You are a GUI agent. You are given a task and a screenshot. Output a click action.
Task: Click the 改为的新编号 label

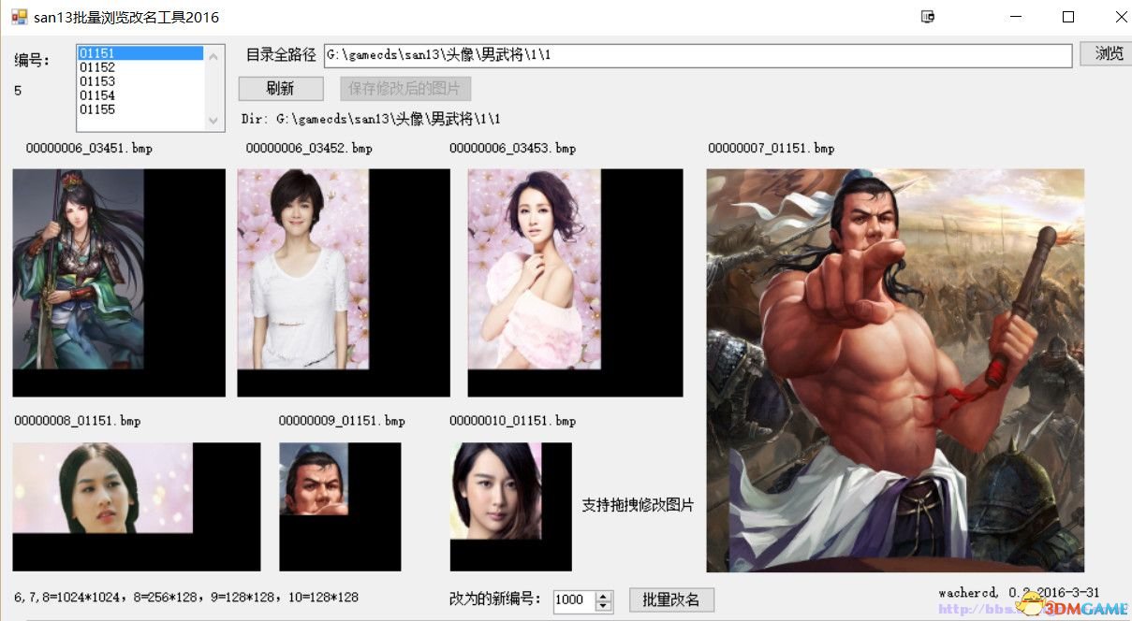pos(495,599)
